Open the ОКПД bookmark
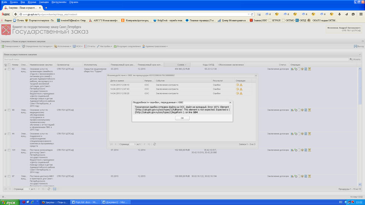 tap(301, 20)
